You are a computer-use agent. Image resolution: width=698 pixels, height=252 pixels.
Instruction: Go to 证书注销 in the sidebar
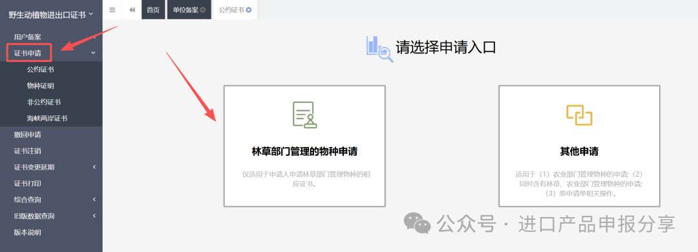(28, 151)
